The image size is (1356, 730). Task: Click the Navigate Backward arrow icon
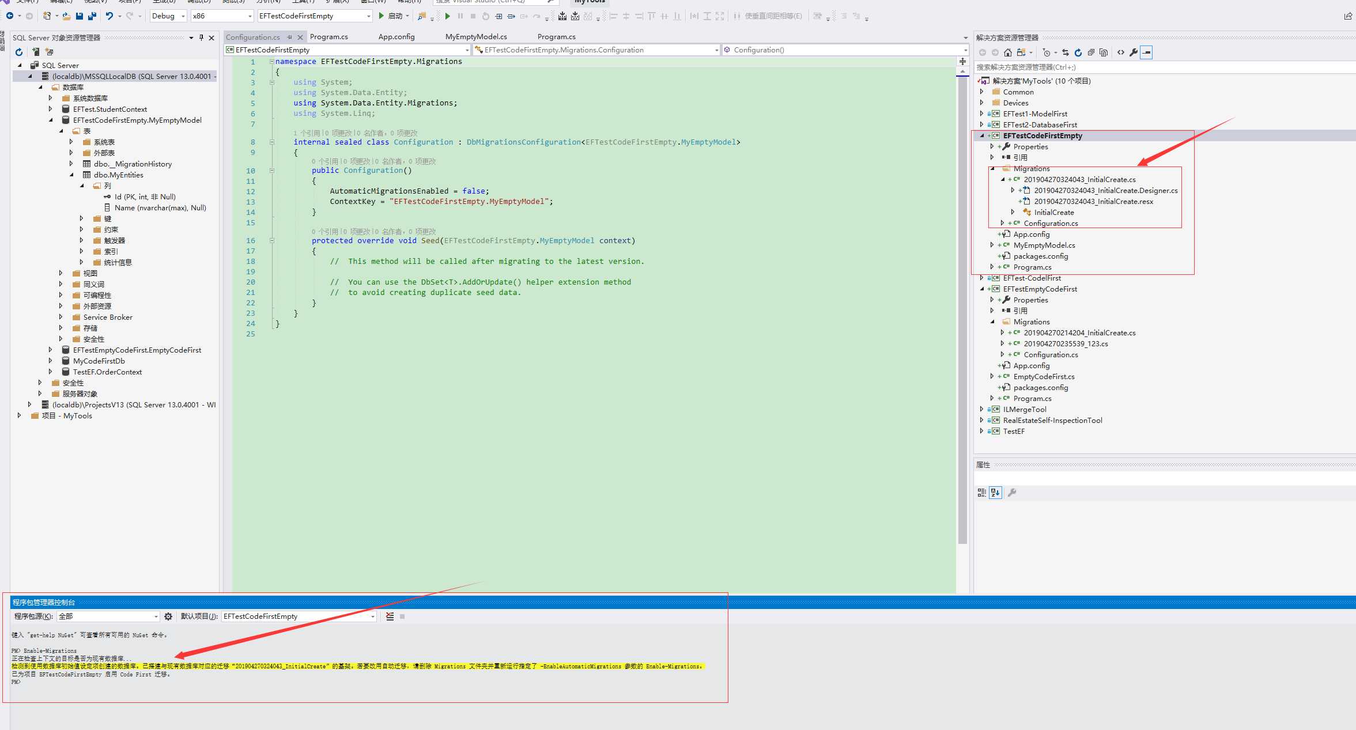pos(10,16)
